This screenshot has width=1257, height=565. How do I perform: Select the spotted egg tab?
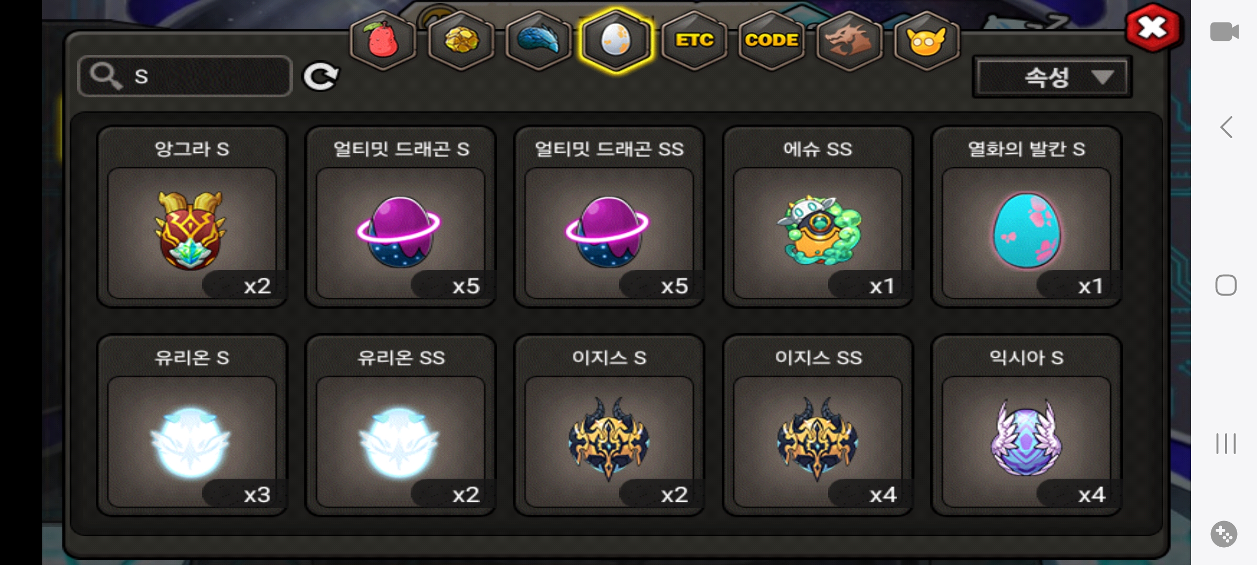pos(616,40)
